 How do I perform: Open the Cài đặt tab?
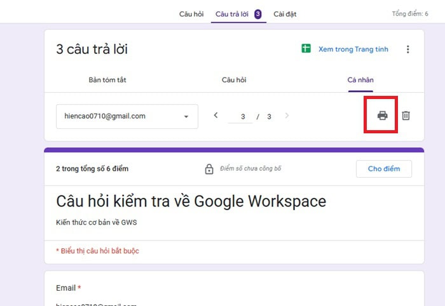[285, 14]
